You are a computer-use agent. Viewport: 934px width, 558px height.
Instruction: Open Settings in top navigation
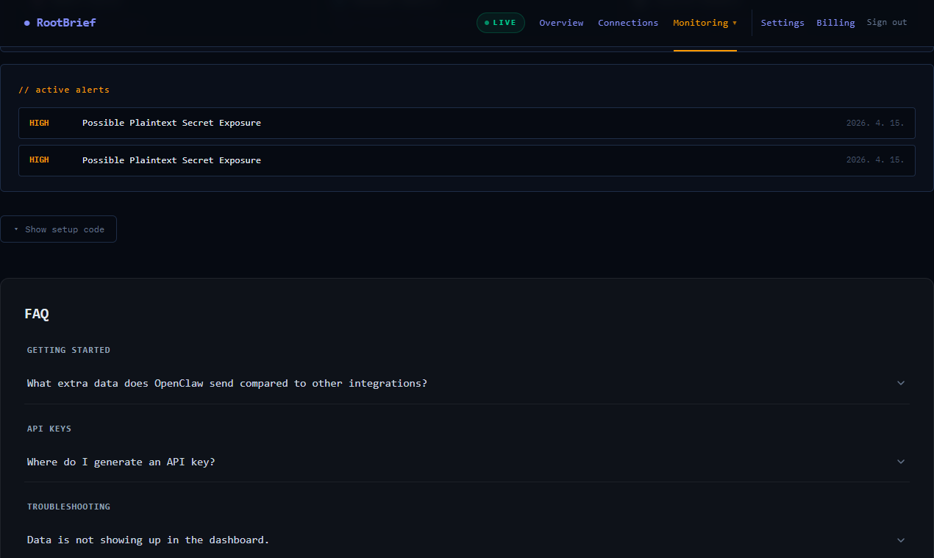click(783, 23)
